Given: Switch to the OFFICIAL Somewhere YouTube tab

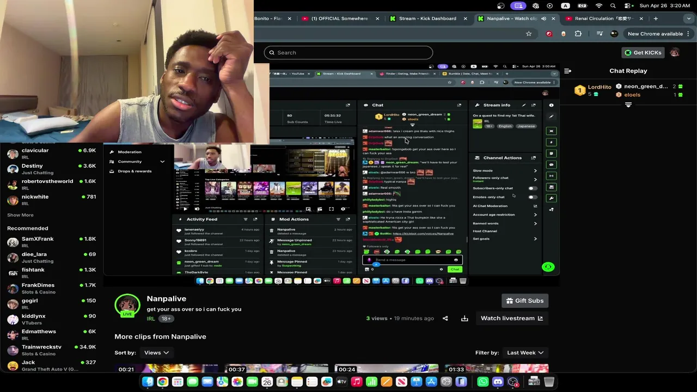Looking at the screenshot, I should click(x=340, y=19).
